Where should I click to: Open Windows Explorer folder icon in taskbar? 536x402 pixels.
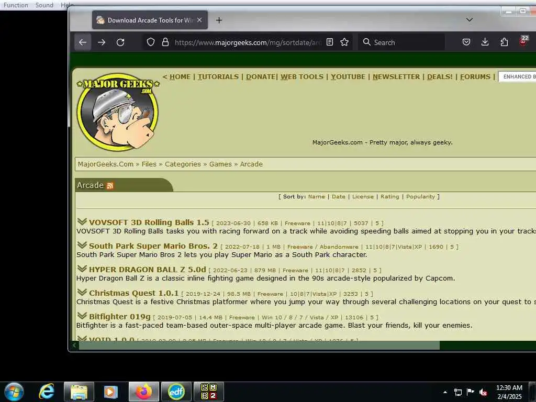79,392
